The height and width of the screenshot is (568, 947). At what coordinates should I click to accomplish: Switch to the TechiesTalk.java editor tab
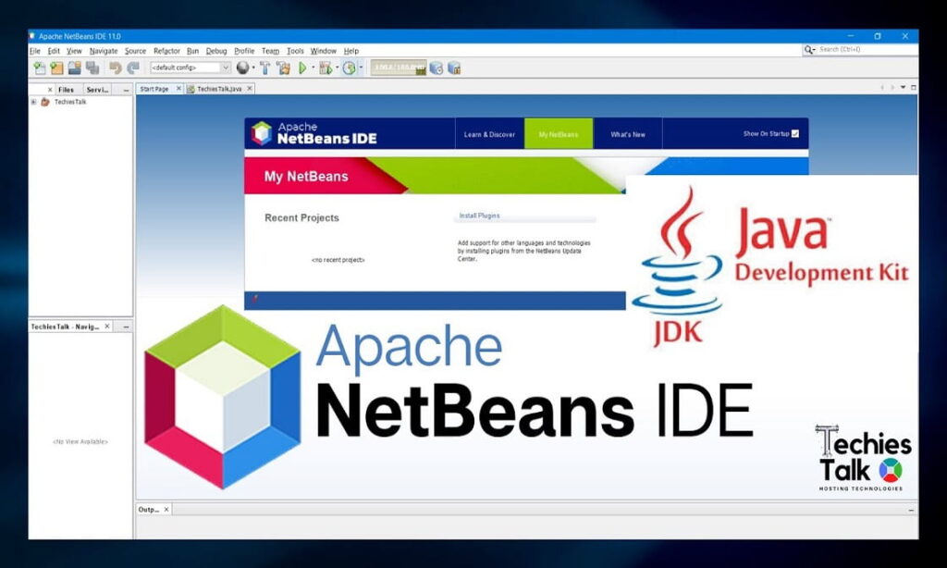click(x=219, y=88)
